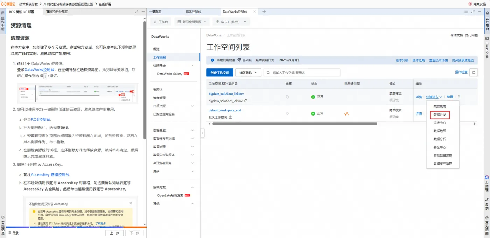Image resolution: width=490 pixels, height=238 pixels.
Task: Open the bigdata_solutions_lekimv workspace link
Action: [226, 94]
